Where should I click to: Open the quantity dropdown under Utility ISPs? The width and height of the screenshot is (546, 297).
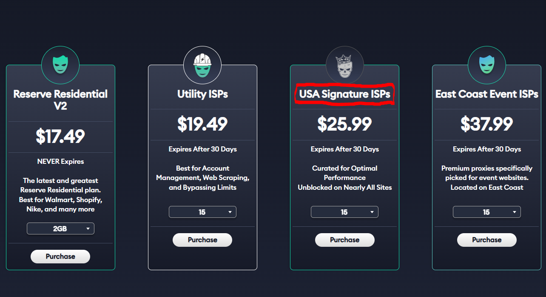coord(202,211)
